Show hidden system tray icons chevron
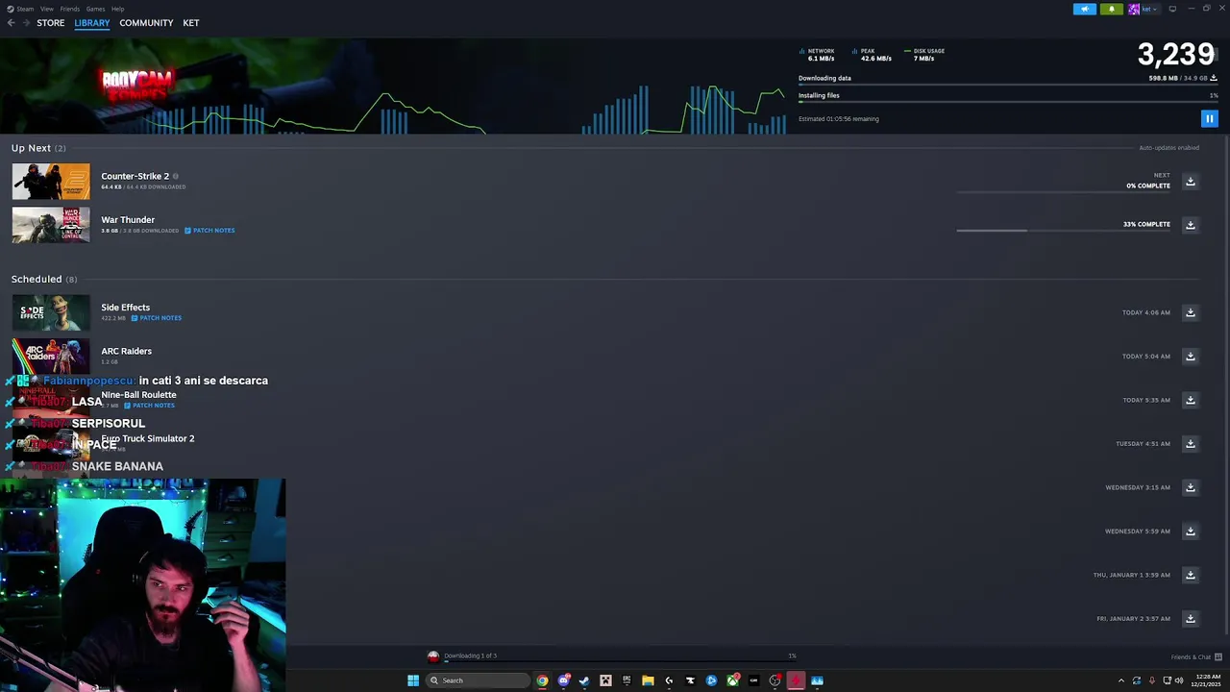 tap(1120, 680)
